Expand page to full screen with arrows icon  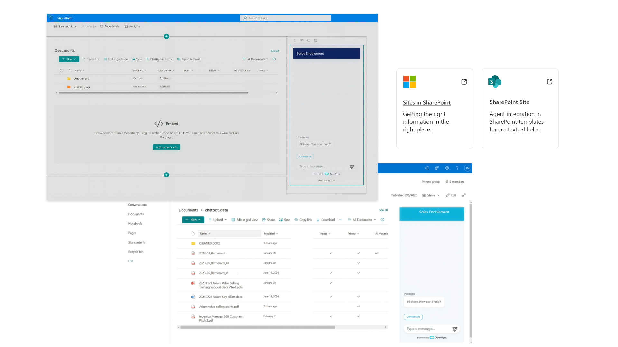464,195
